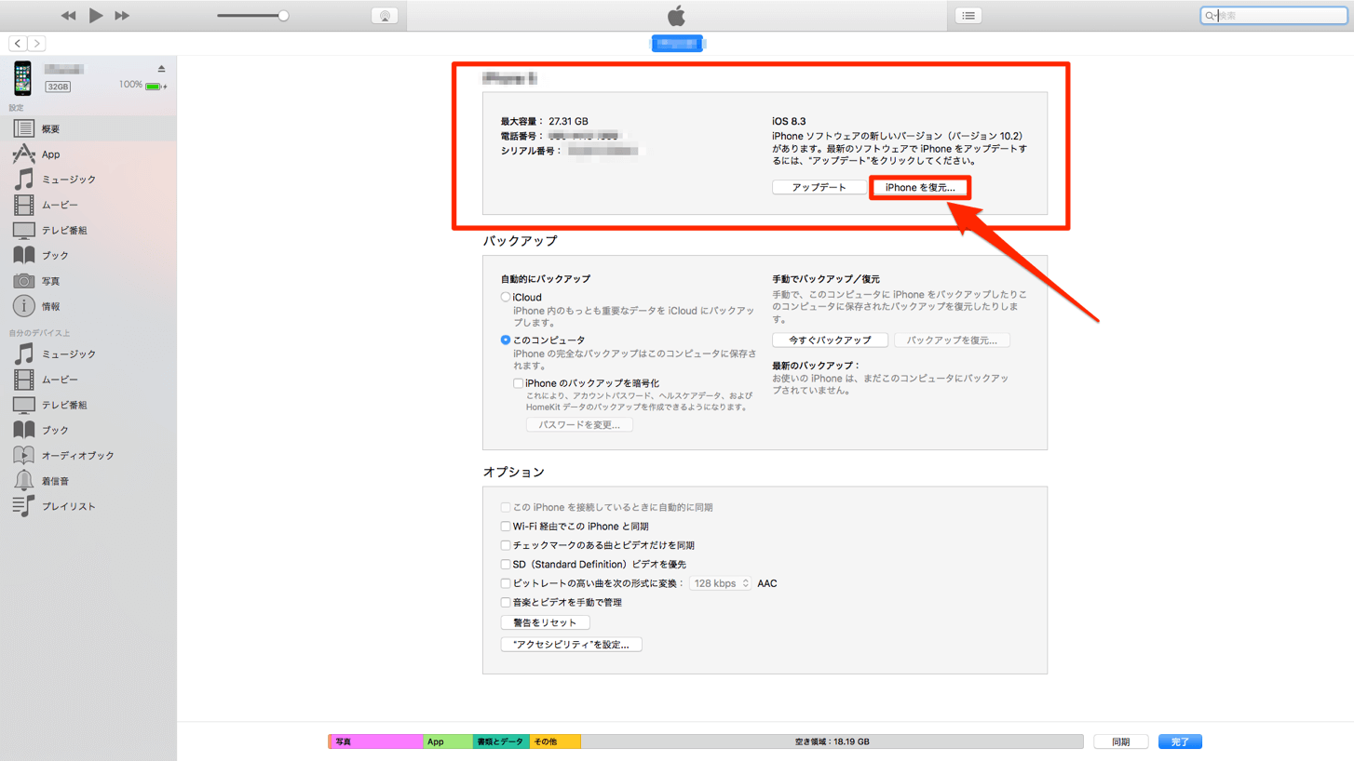
Task: Click the 32GB capacity label
Action: [58, 87]
